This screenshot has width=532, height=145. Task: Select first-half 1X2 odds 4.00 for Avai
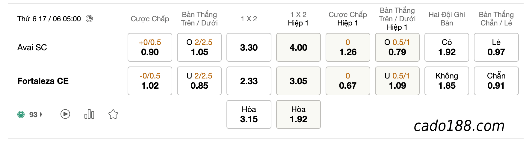pyautogui.click(x=298, y=47)
